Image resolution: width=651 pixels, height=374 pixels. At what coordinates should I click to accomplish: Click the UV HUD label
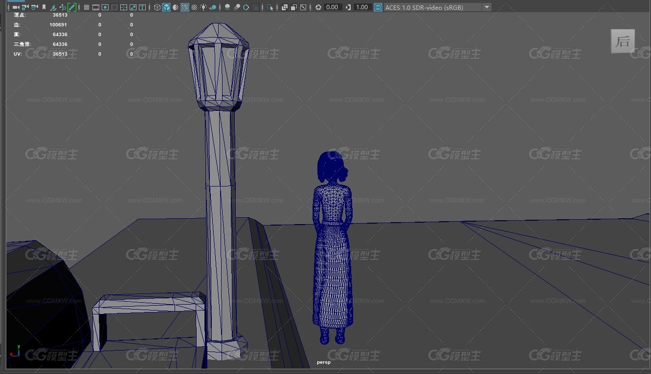[18, 54]
